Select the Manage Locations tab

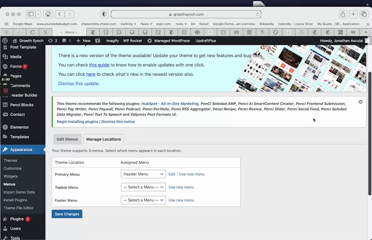tap(104, 139)
